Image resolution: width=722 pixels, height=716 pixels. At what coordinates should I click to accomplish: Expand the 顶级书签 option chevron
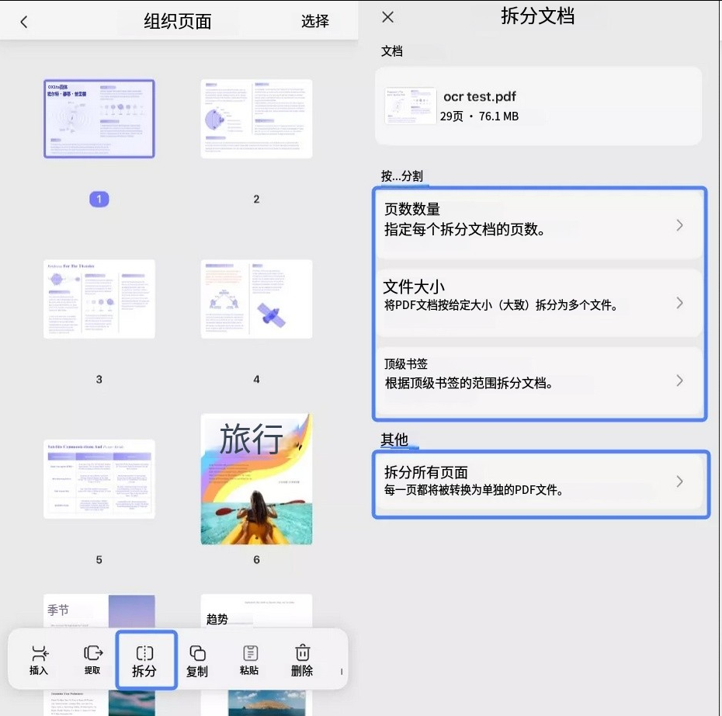[x=680, y=381]
